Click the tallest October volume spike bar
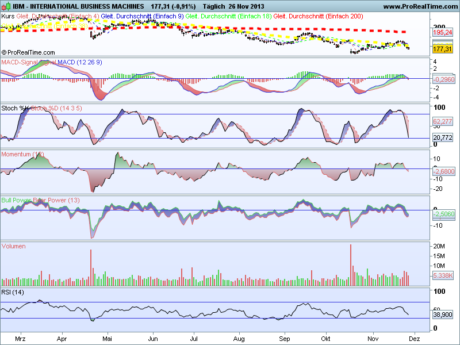The height and width of the screenshot is (345, 460). 351,265
